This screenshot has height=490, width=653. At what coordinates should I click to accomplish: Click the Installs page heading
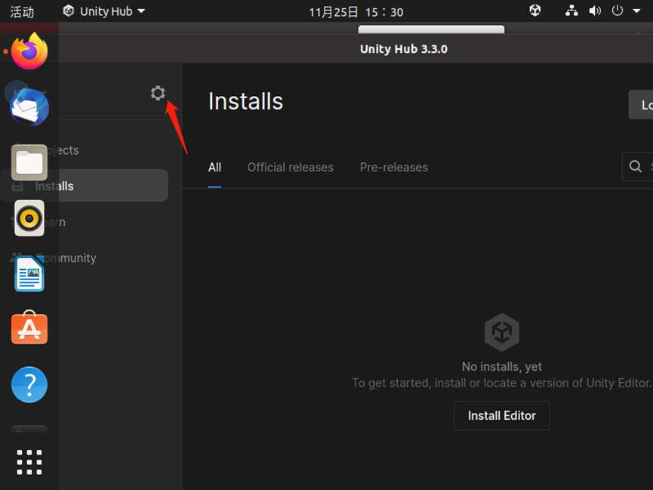tap(245, 101)
